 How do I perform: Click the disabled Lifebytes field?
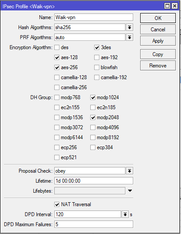(90, 191)
